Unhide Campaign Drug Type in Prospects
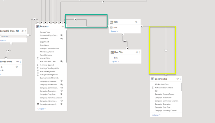Screen dimensions: 215x123 click(x=62, y=94)
